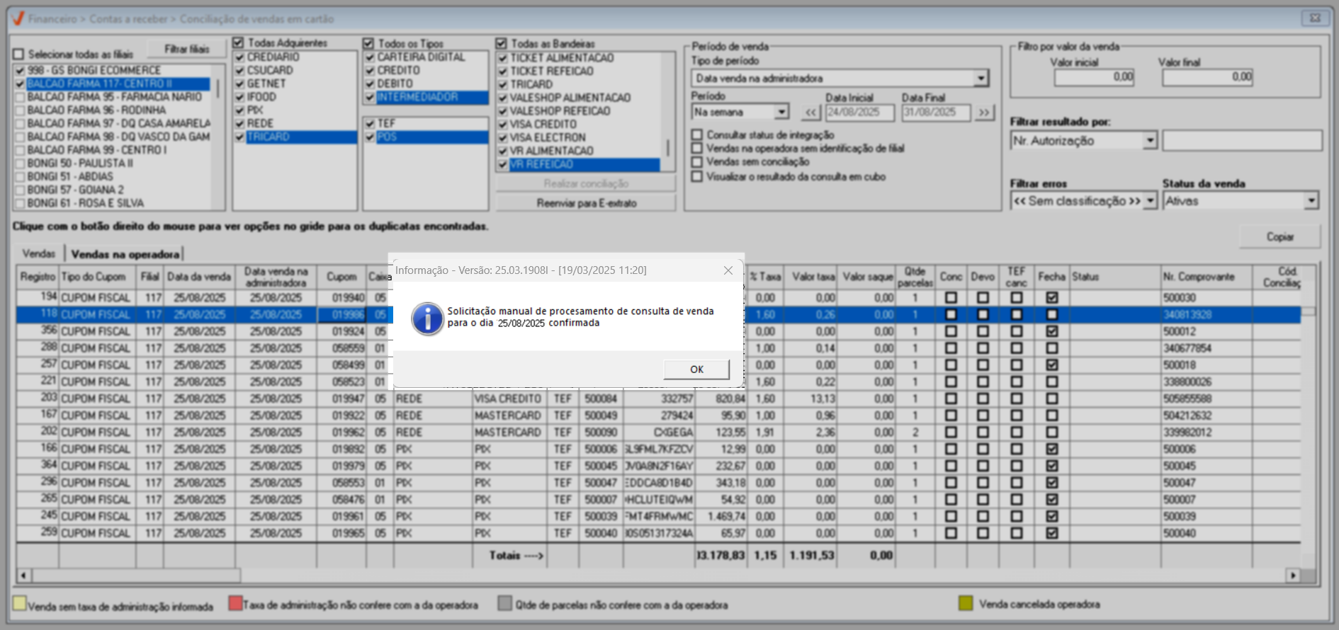This screenshot has height=630, width=1339.
Task: Select the Vendas na operadora tab
Action: tap(125, 254)
